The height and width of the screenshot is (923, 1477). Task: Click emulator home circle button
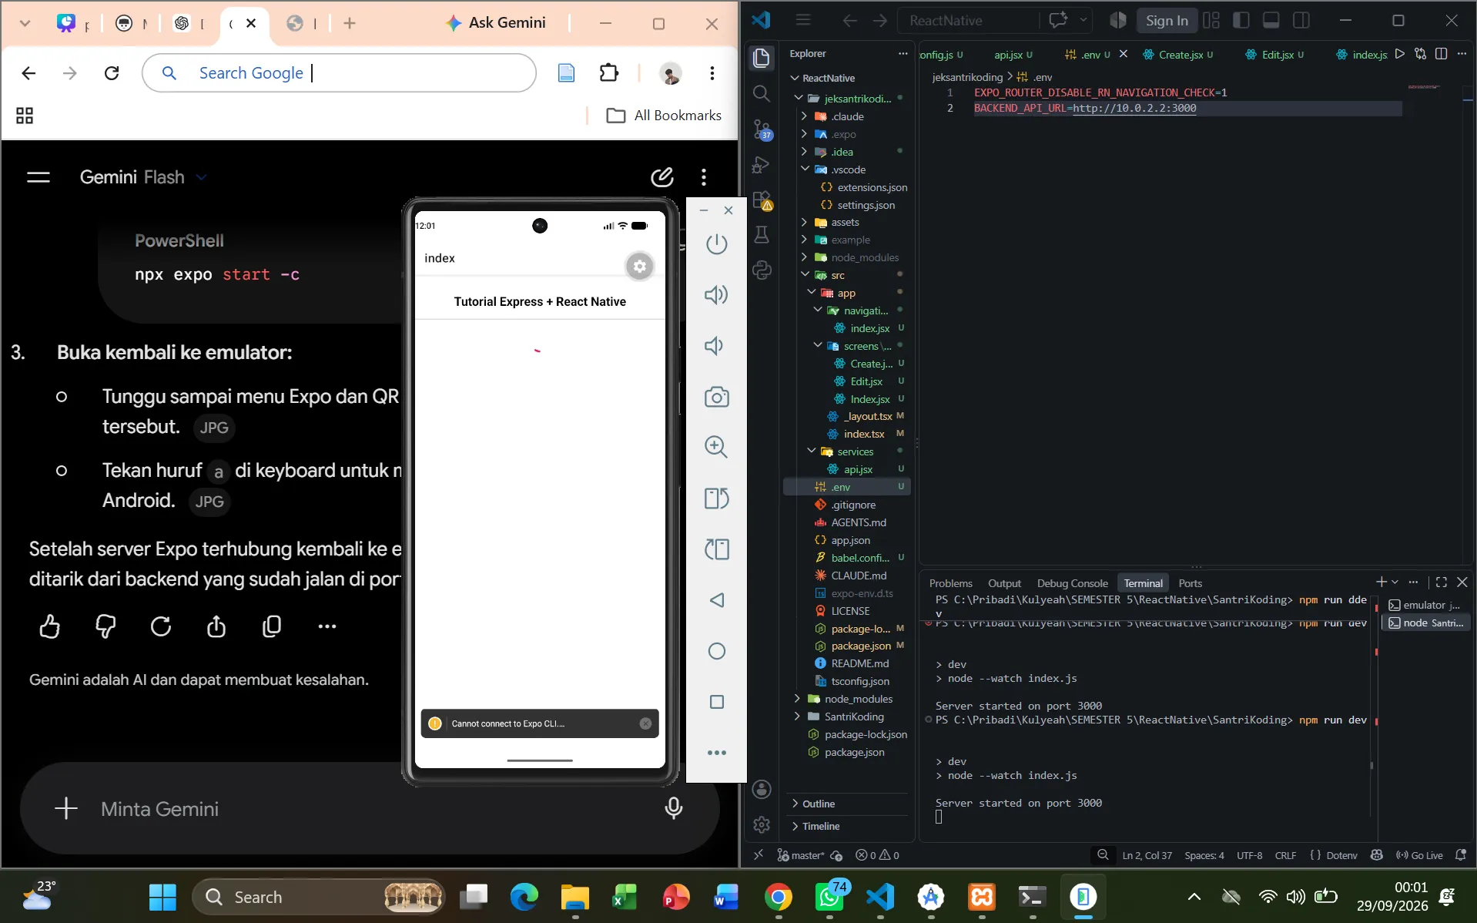716,651
